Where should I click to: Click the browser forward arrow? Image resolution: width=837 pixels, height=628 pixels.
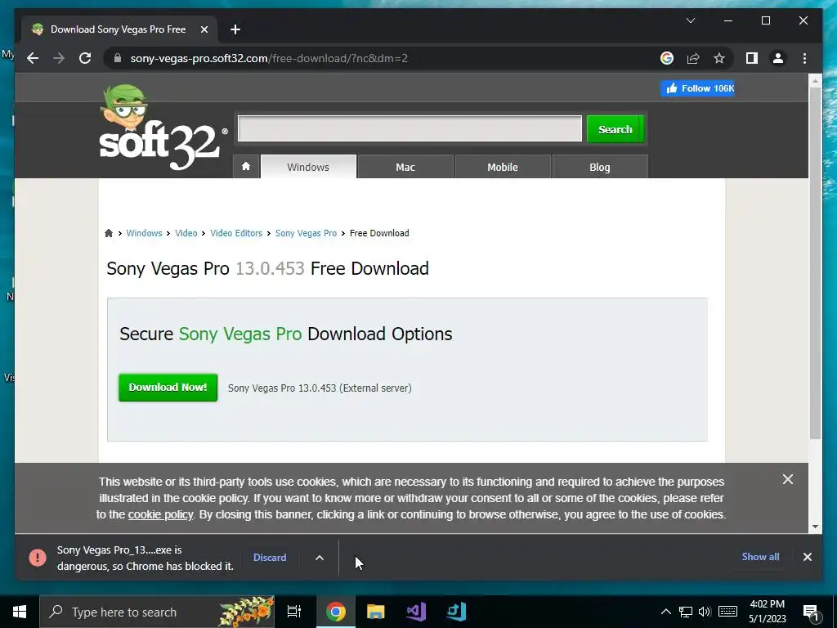(59, 58)
